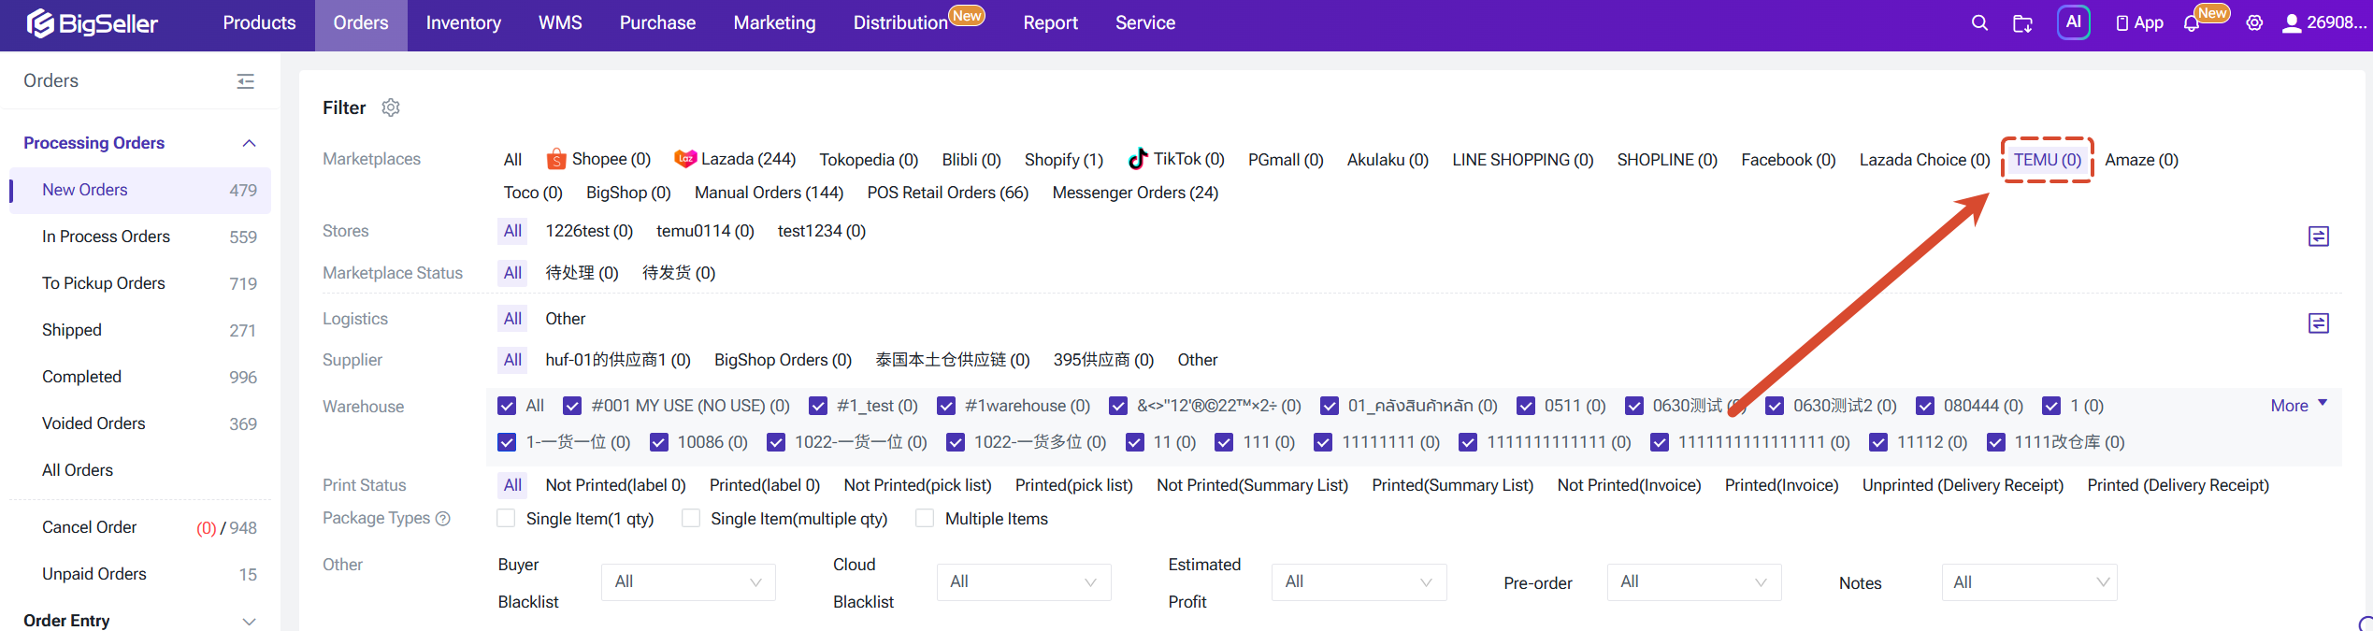Viewport: 2373px width, 631px height.
Task: Uncheck the #1warehouse checkbox
Action: tap(946, 406)
